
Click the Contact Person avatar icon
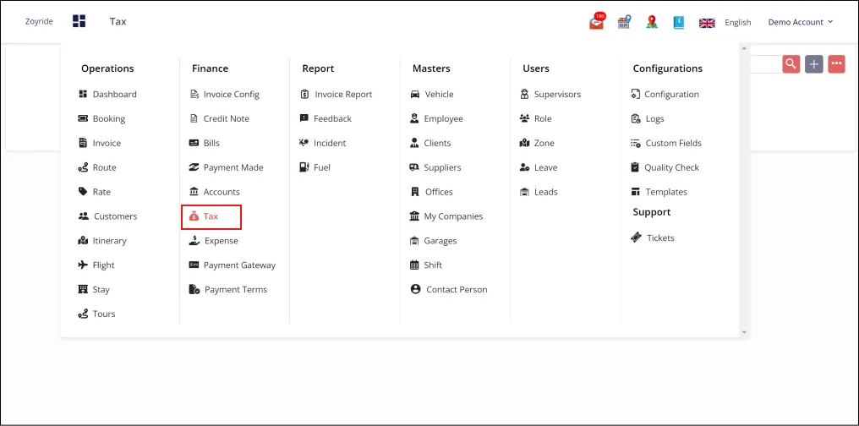pos(415,289)
